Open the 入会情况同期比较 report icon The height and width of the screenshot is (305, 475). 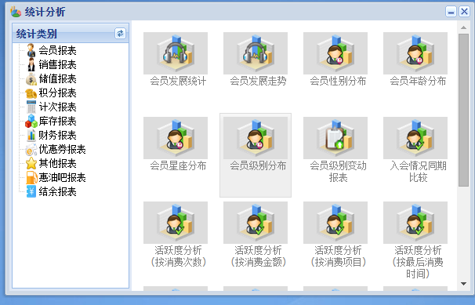point(415,138)
